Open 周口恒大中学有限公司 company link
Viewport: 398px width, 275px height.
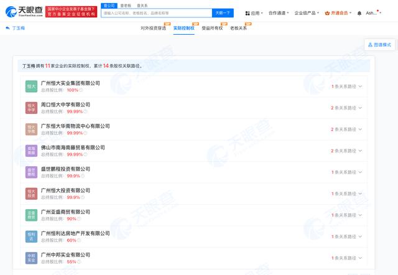click(x=65, y=105)
